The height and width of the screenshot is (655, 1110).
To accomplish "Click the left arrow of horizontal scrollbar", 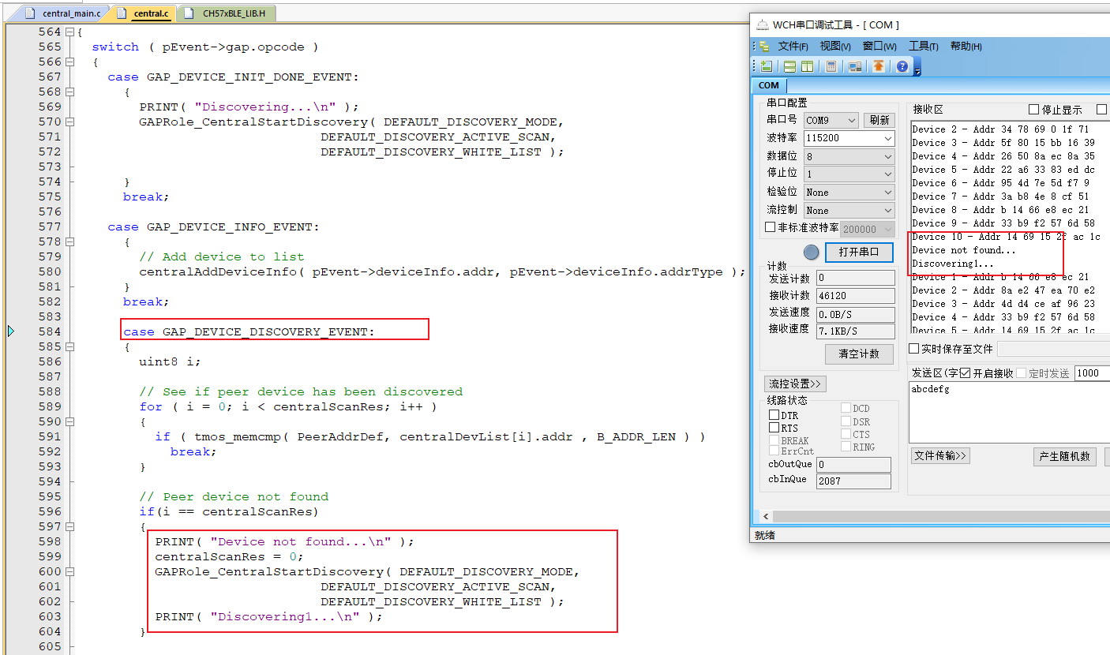I will (764, 516).
